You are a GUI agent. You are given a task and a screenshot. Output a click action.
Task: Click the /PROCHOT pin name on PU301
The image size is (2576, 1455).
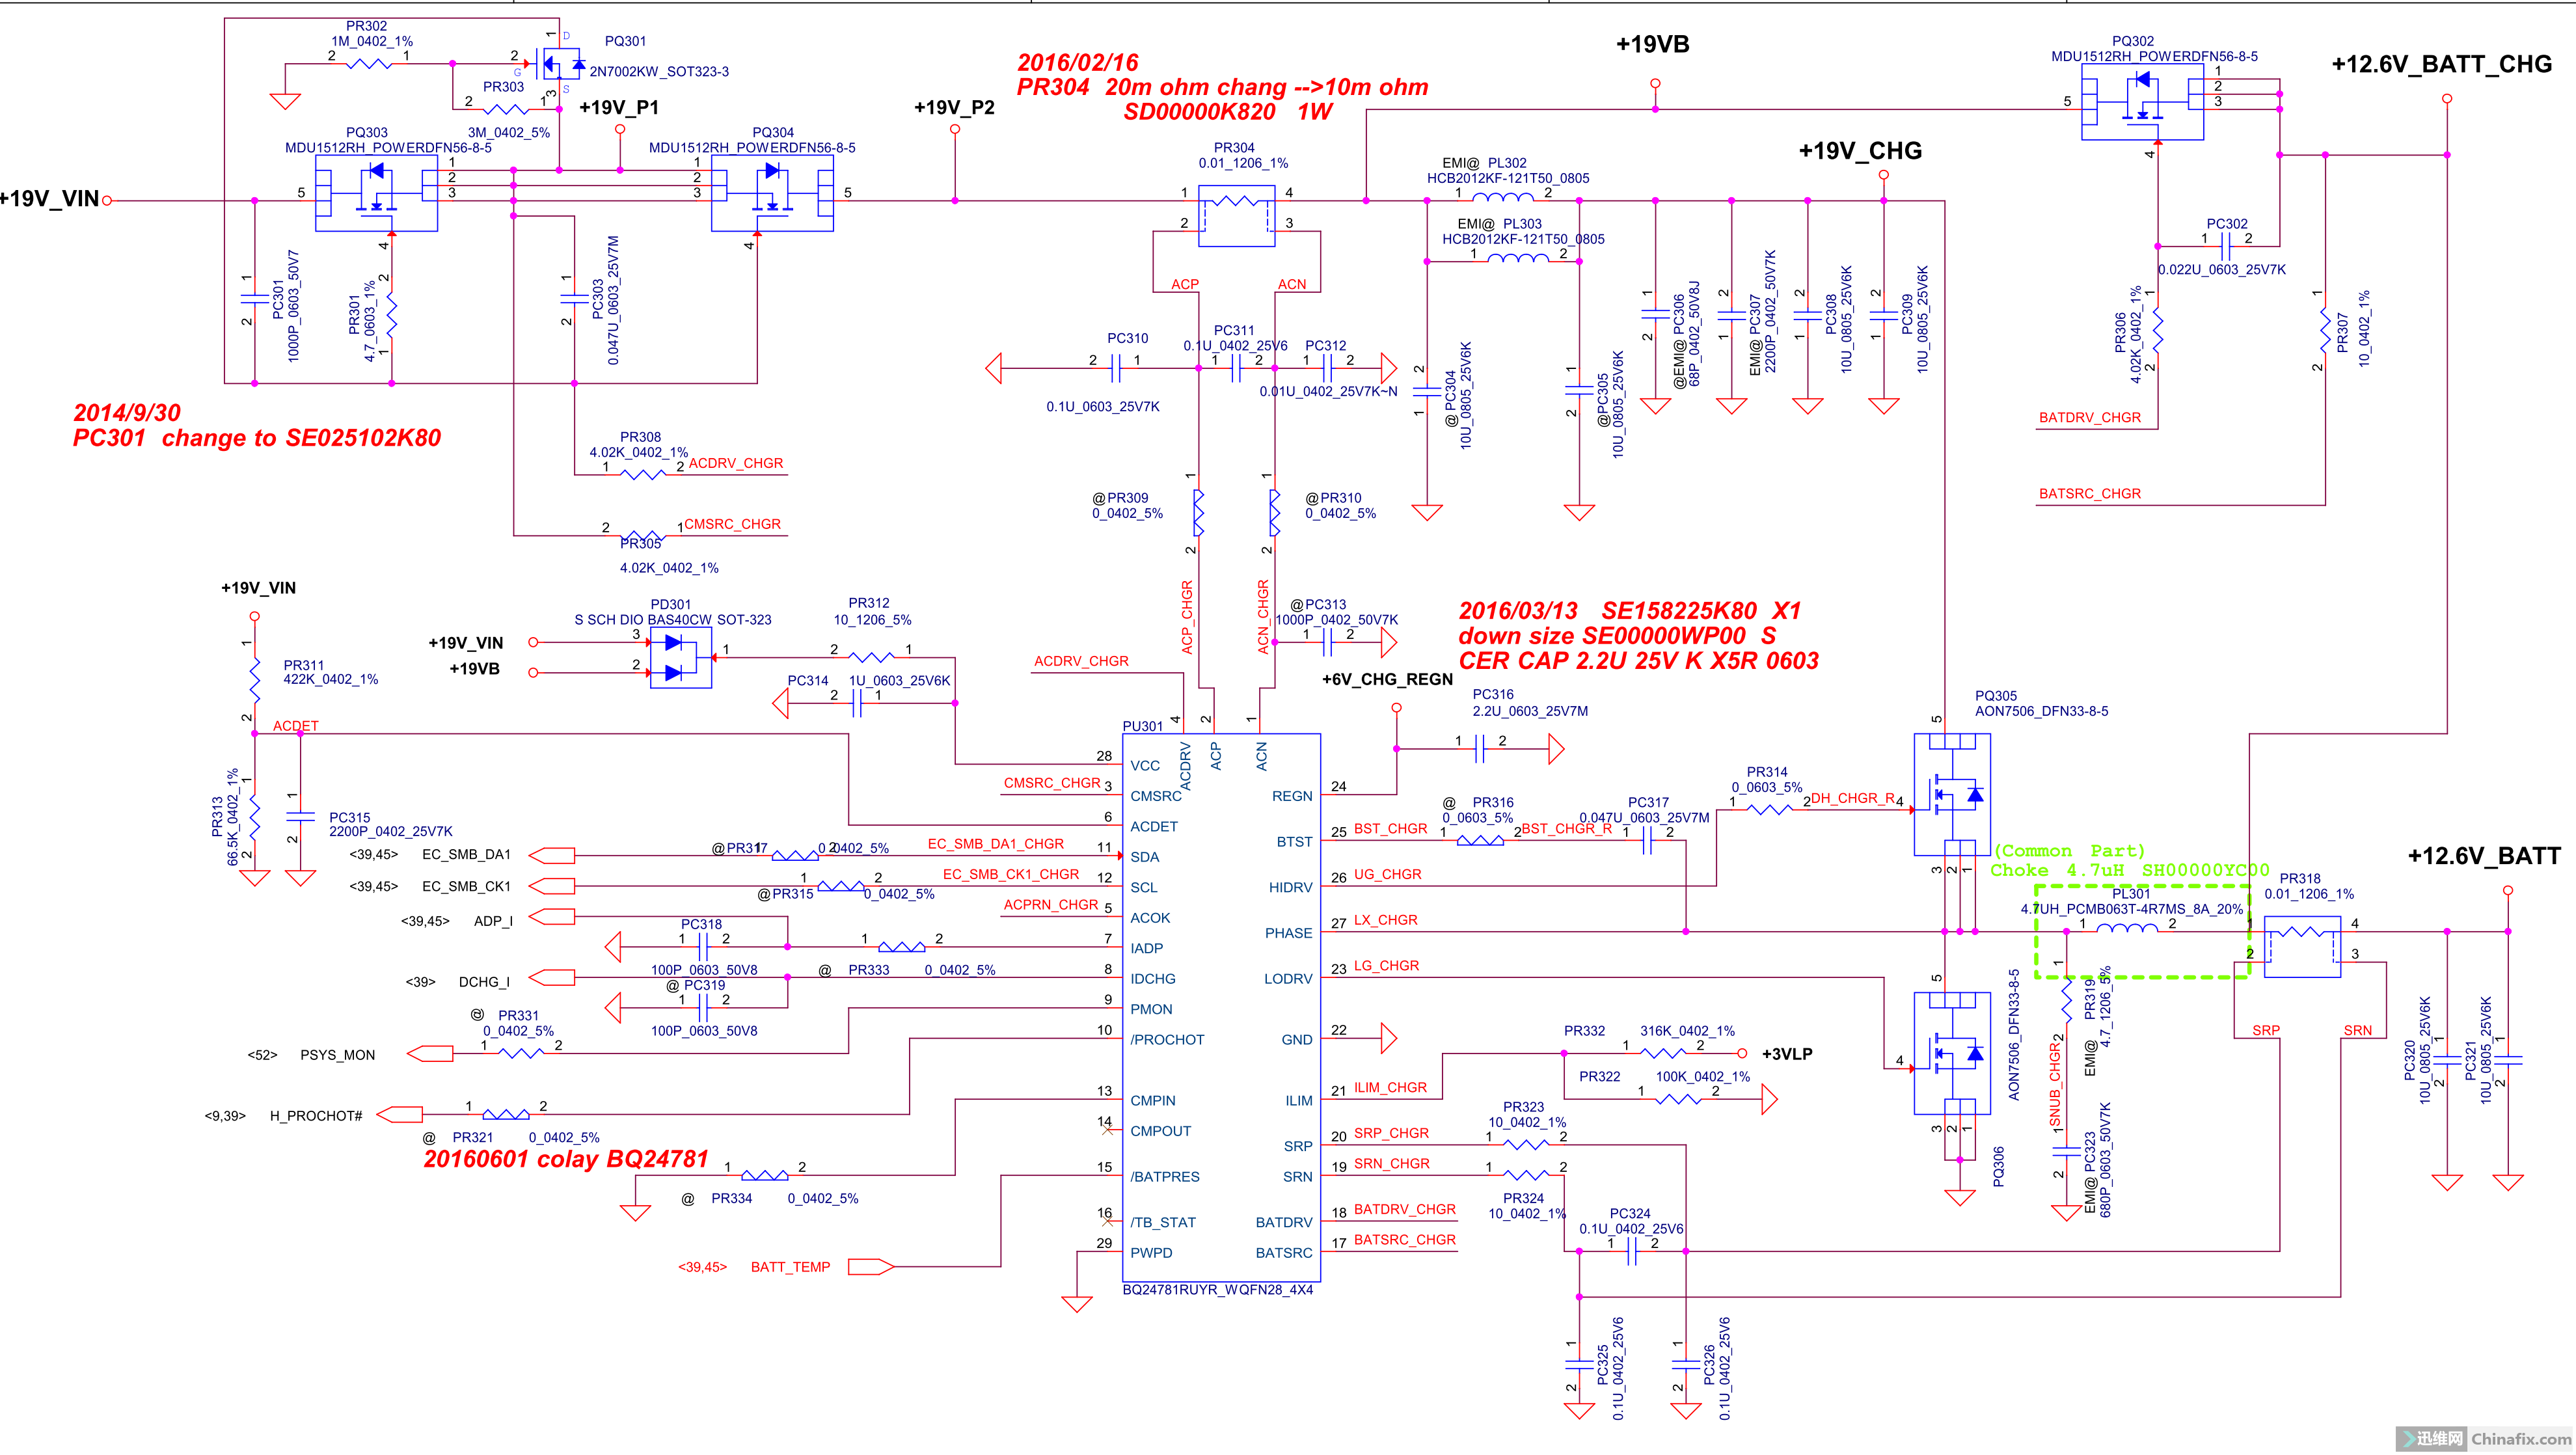pyautogui.click(x=1167, y=1039)
